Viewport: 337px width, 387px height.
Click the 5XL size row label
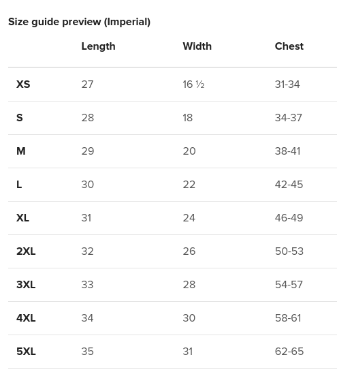(26, 352)
